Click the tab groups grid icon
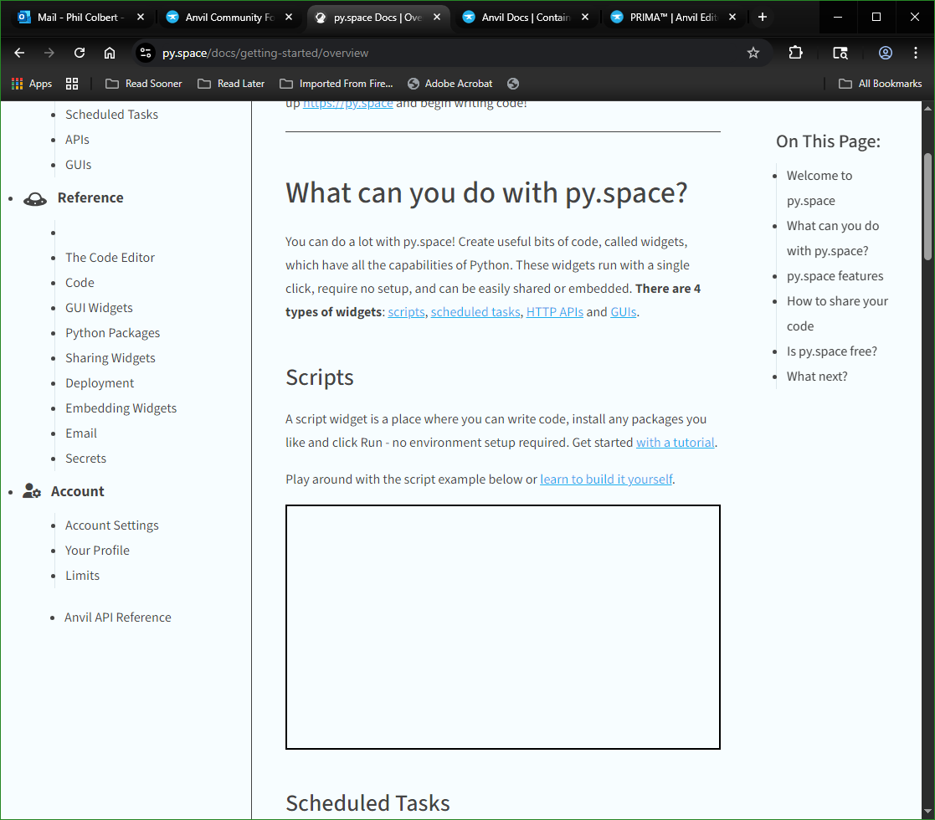Image resolution: width=935 pixels, height=820 pixels. pyautogui.click(x=72, y=84)
